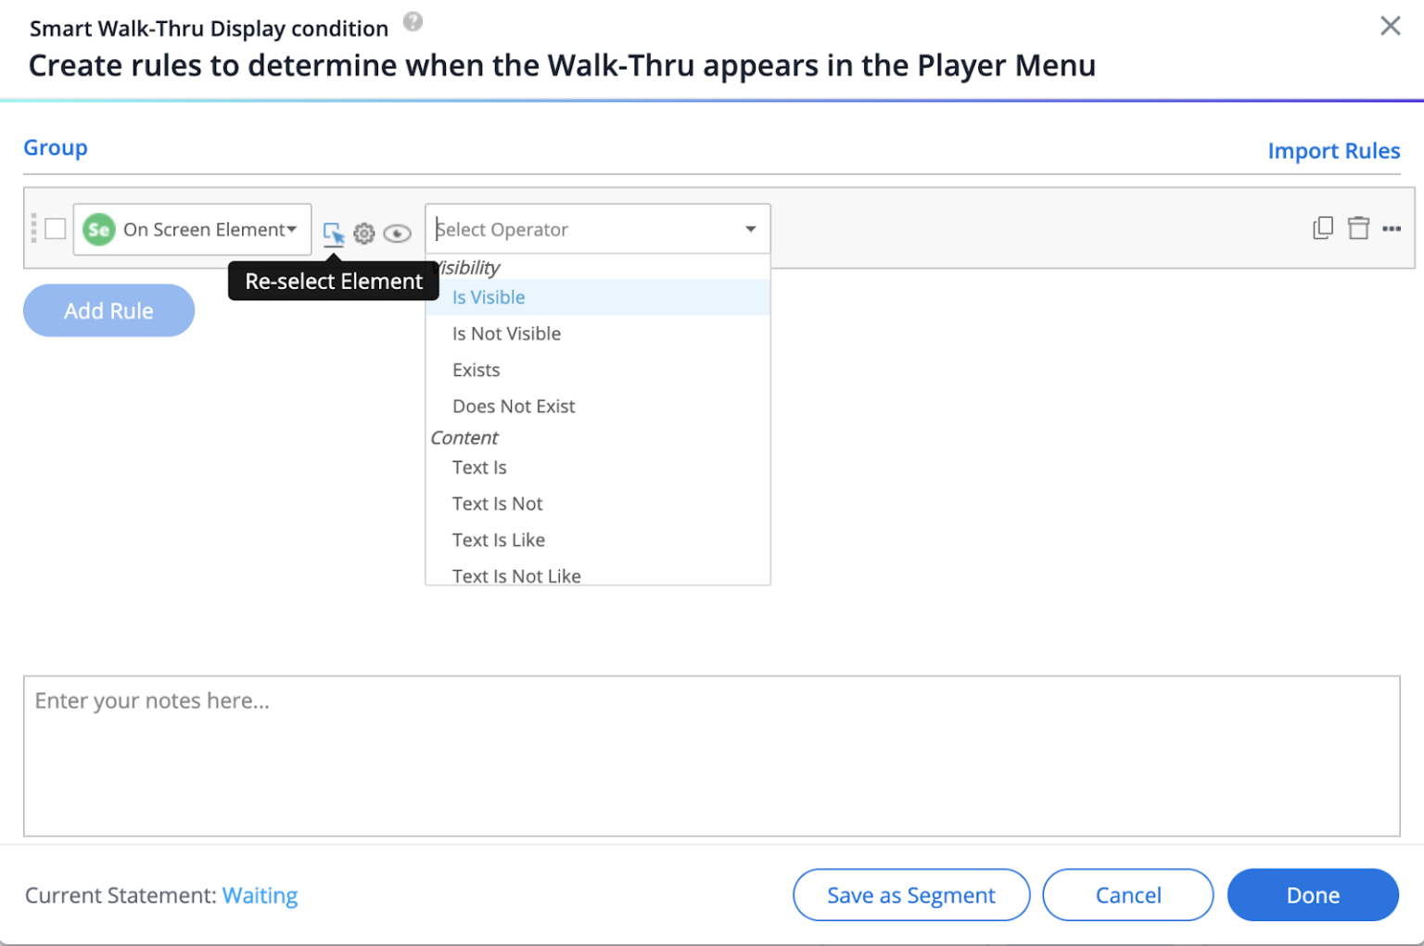Open Import Rules
Screen dimensions: 1424x946
tap(1334, 150)
